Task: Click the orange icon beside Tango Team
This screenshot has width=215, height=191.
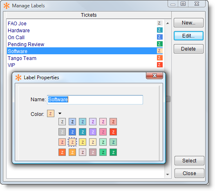Action: point(159,58)
